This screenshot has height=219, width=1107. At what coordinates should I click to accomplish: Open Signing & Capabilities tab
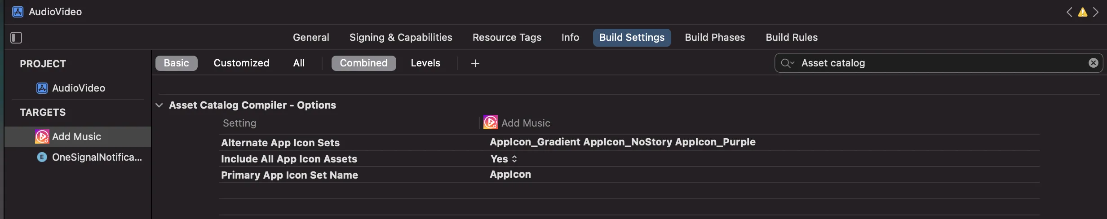pos(401,38)
